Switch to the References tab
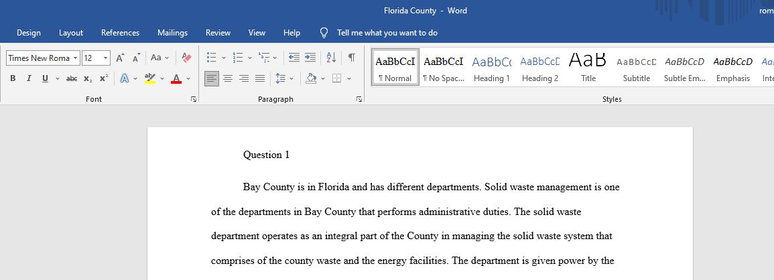The height and width of the screenshot is (280, 774). (x=120, y=33)
